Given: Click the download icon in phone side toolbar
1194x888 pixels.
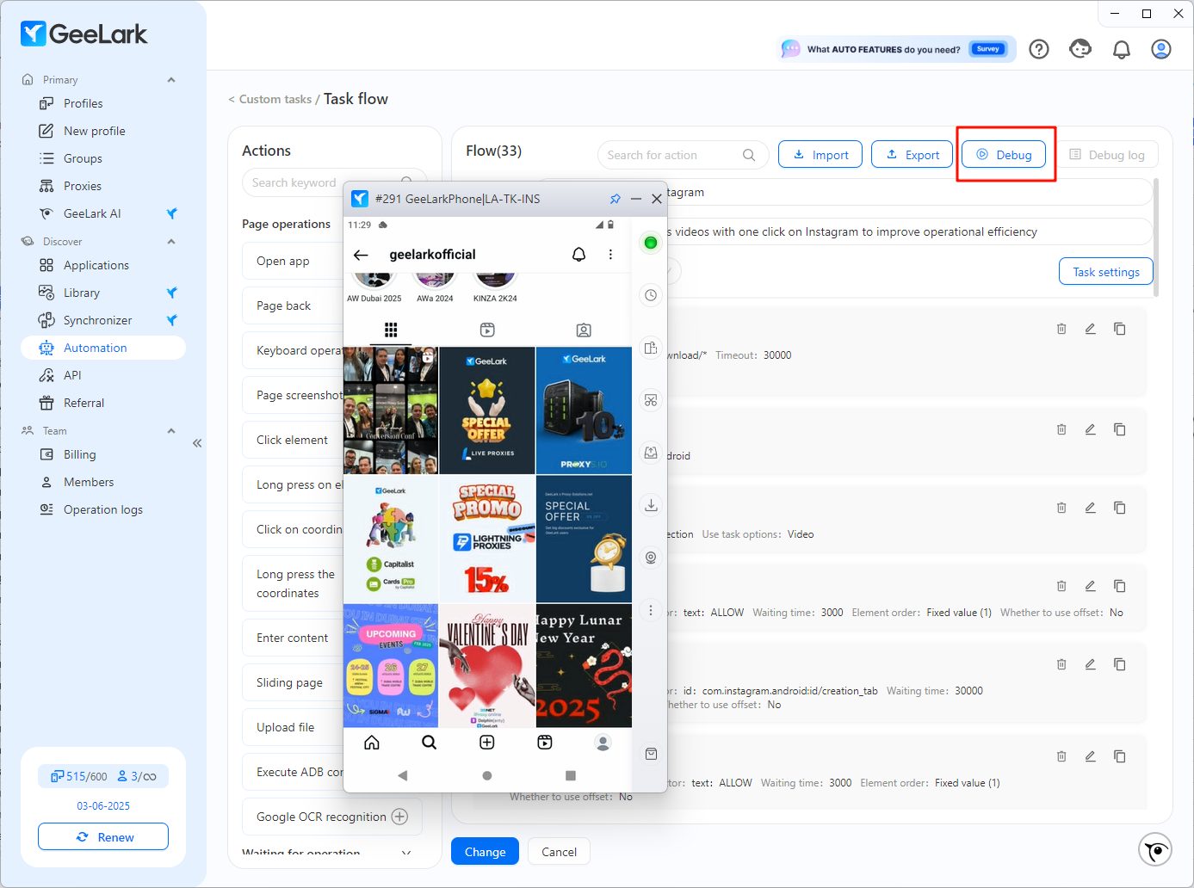Looking at the screenshot, I should (651, 505).
